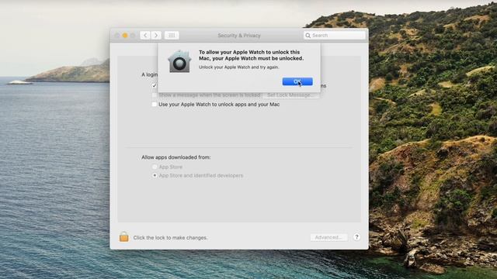Go back with the left chevron button
The height and width of the screenshot is (279, 497).
[x=145, y=35]
